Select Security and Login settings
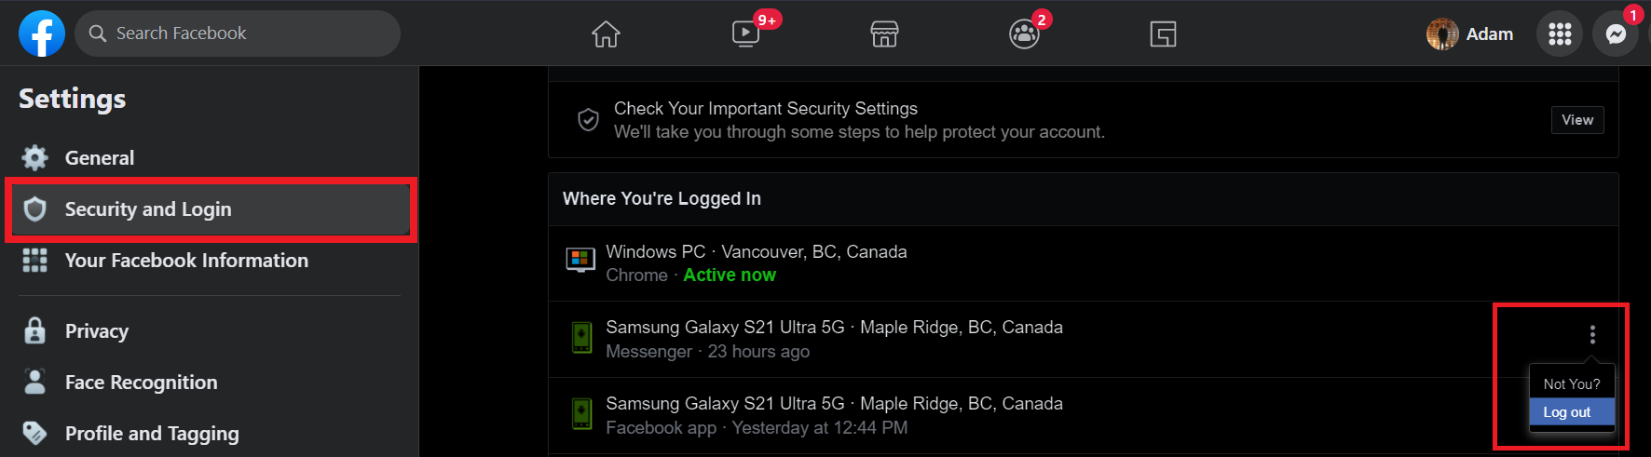The height and width of the screenshot is (457, 1651). pyautogui.click(x=148, y=209)
